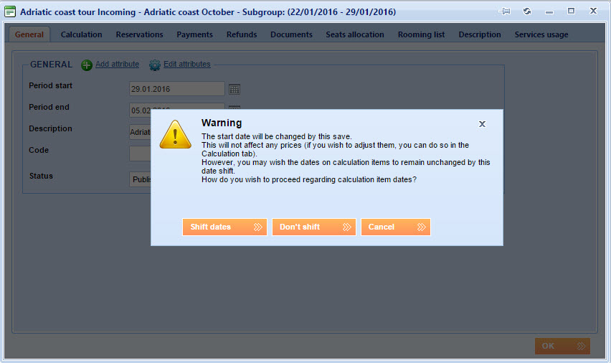611x363 pixels.
Task: Close the Adriatic coast tour window
Action: [593, 11]
